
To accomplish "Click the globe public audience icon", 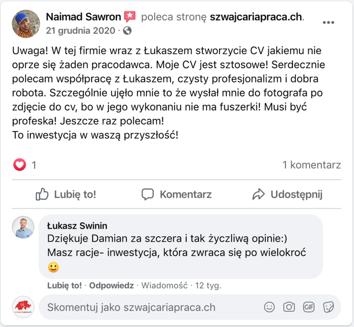I will tap(127, 31).
